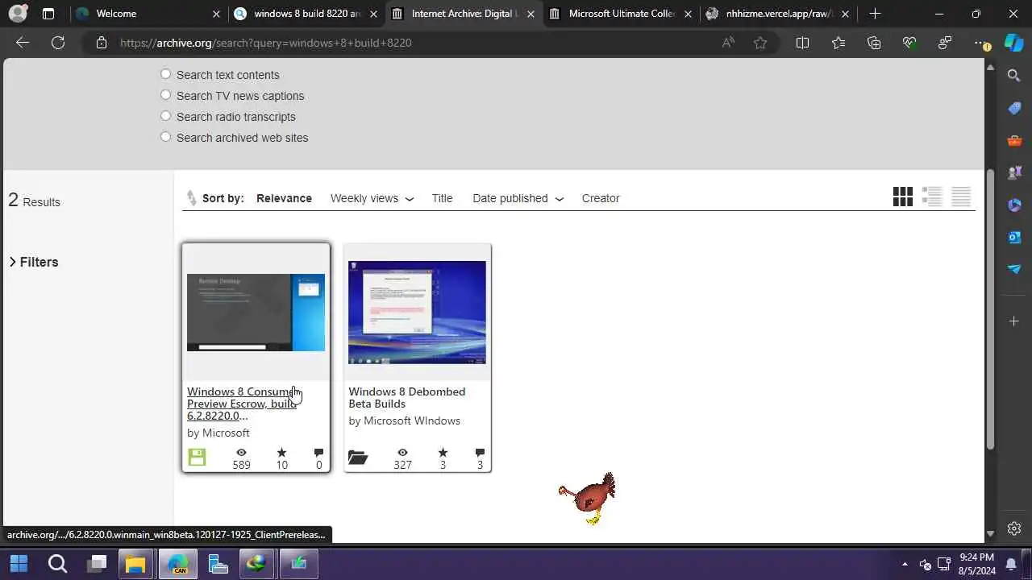Switch to windows 8 build 8220 tab

(x=306, y=14)
